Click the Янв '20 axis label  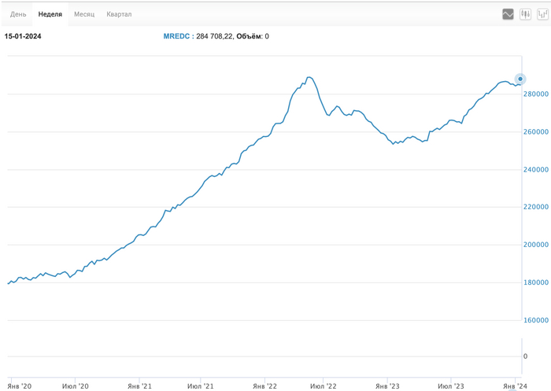[20, 386]
